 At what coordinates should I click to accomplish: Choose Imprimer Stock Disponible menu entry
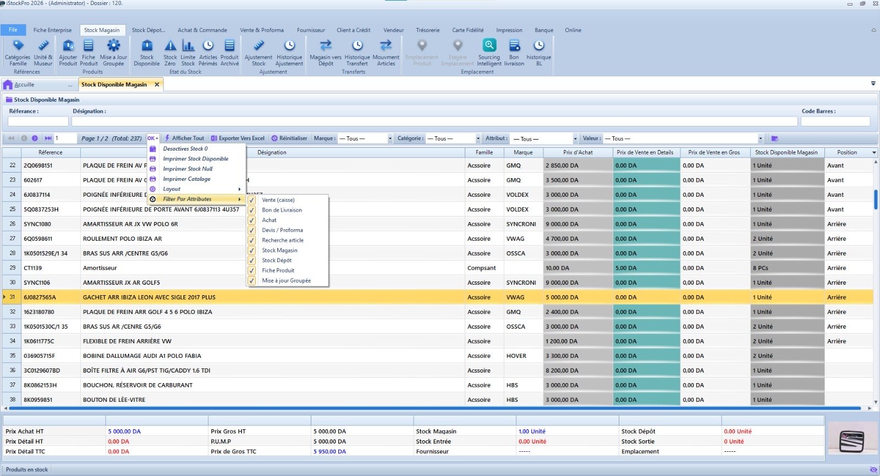tap(195, 159)
